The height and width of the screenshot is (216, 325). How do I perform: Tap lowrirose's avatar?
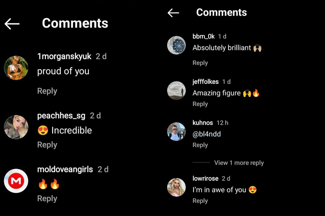point(176,187)
